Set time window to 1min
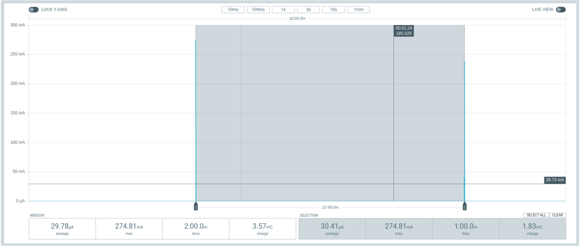The image size is (580, 246). tap(359, 10)
